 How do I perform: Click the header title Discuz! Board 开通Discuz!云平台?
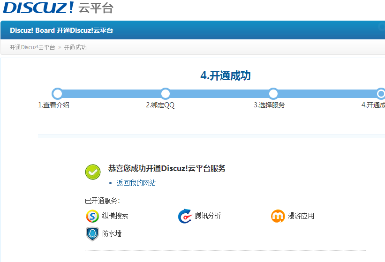(61, 30)
